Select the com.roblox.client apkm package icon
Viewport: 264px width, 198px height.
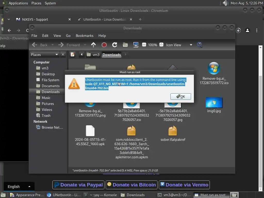pos(131,131)
